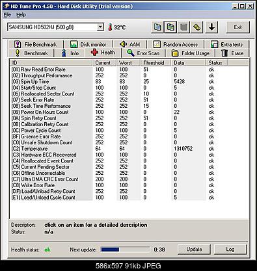Image resolution: width=257 pixels, height=271 pixels.
Task: Click the red thermometer temperature icon
Action: [110, 27]
